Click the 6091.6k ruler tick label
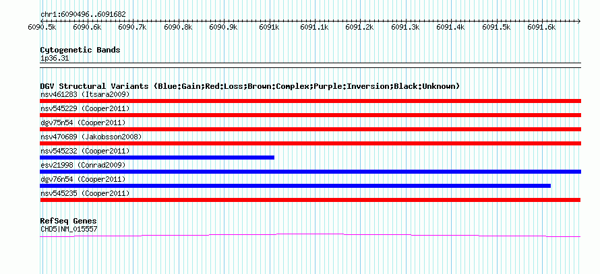The width and height of the screenshot is (600, 274). (x=541, y=27)
